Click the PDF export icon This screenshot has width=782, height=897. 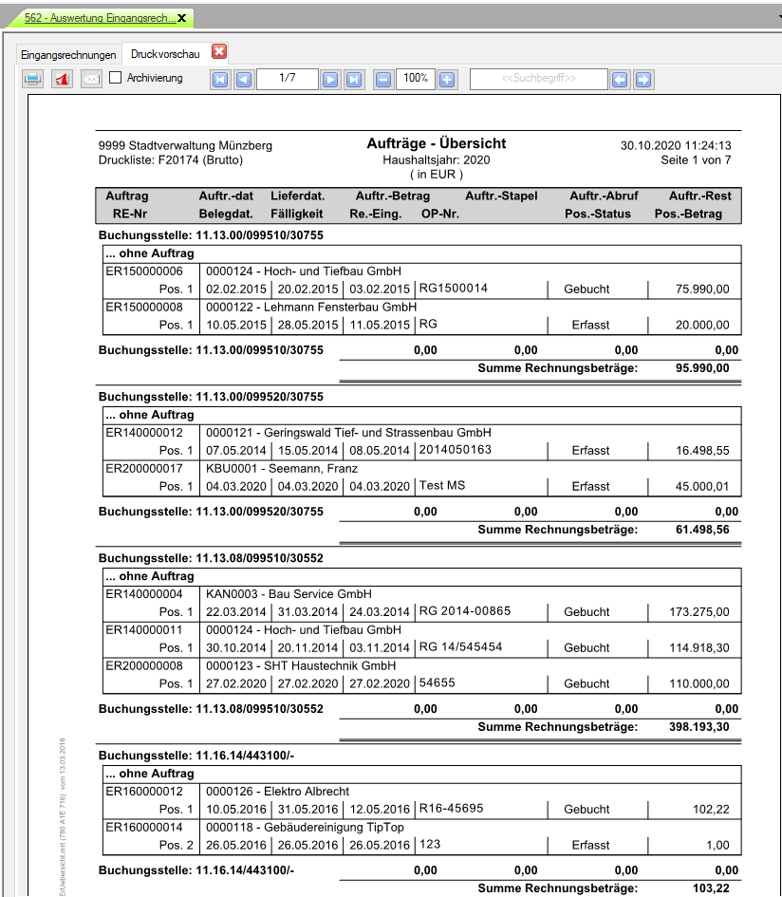point(63,79)
